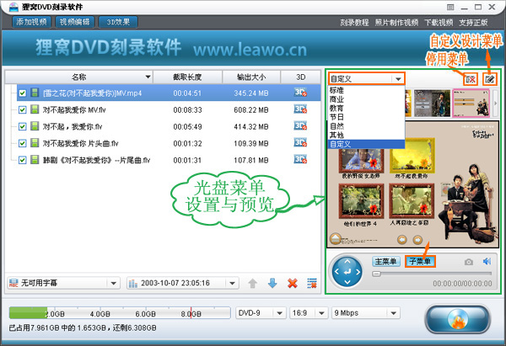Uncheck 雪之花(对不起我爱你)MV.mp4
This screenshot has height=346, width=506.
click(x=22, y=93)
